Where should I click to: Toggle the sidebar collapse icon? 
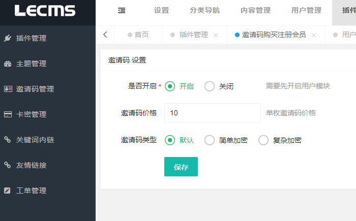point(122,10)
